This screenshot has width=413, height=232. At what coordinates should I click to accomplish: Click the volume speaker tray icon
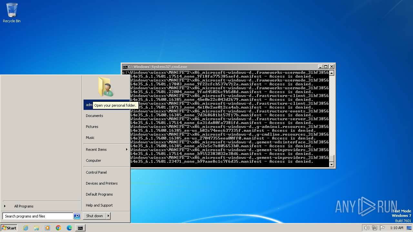(x=367, y=228)
